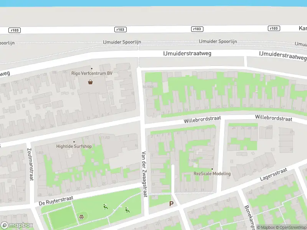
Task: Select the rightmost r103 road shield
Action: click(x=274, y=28)
